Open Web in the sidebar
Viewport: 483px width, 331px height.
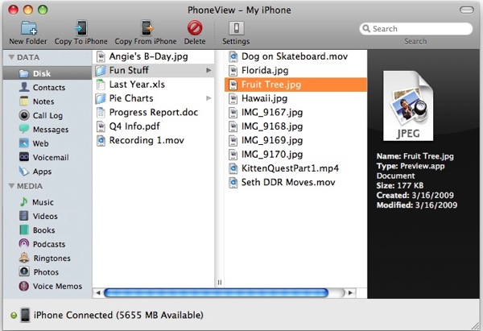click(x=47, y=143)
